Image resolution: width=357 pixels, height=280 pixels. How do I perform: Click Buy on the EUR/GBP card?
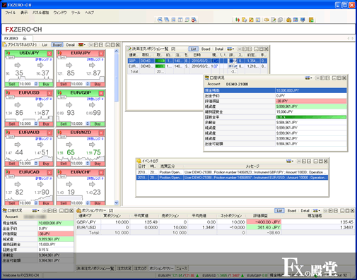pyautogui.click(x=98, y=124)
